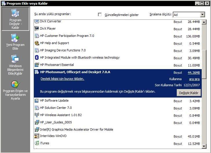This screenshot has width=211, height=153.
Task: Enable the Güncelleştirmeleri göster checkbox
Action: click(100, 15)
